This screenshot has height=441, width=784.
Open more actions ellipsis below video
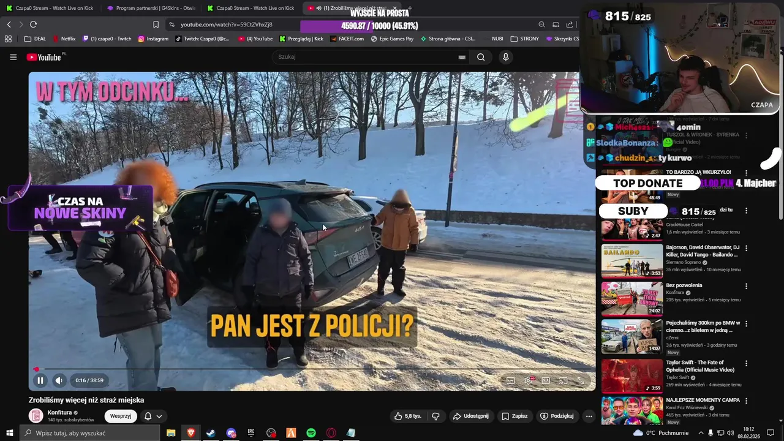coord(589,416)
